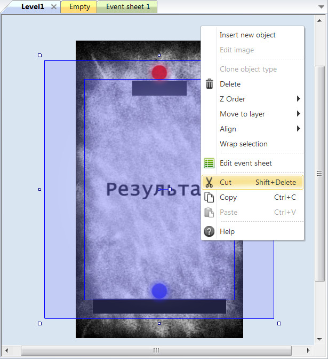Click the green Edit event sheet icon

point(210,163)
